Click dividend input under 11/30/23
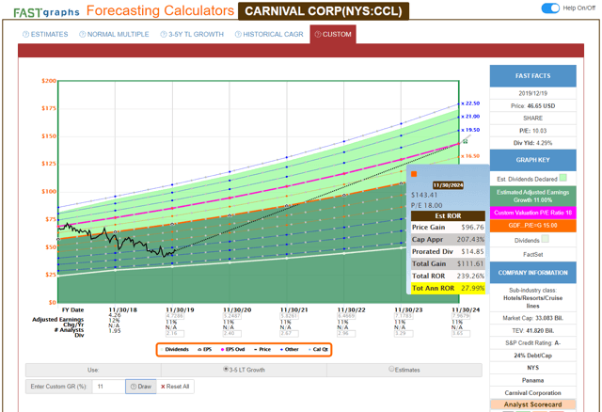 pyautogui.click(x=404, y=334)
